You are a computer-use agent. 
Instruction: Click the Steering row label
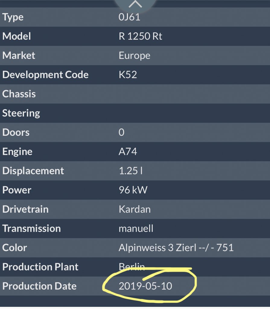coord(21,113)
